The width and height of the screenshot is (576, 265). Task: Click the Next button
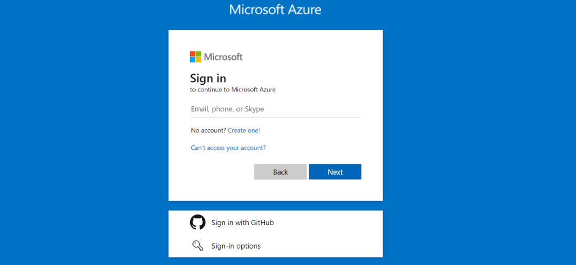(x=335, y=172)
